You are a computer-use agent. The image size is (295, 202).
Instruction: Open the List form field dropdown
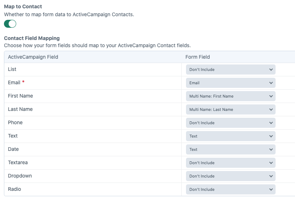click(x=231, y=69)
